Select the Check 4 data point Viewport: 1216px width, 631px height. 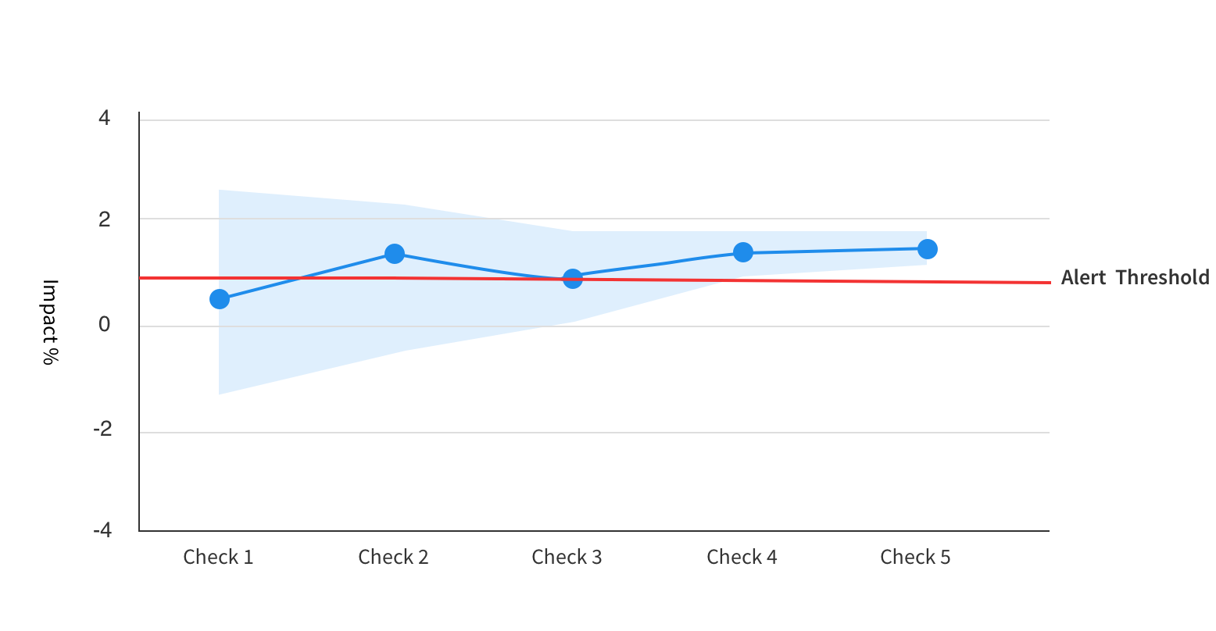[743, 252]
